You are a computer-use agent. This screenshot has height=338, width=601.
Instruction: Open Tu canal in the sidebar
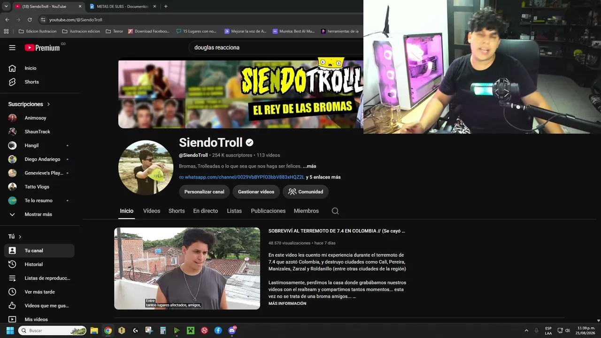pyautogui.click(x=39, y=251)
